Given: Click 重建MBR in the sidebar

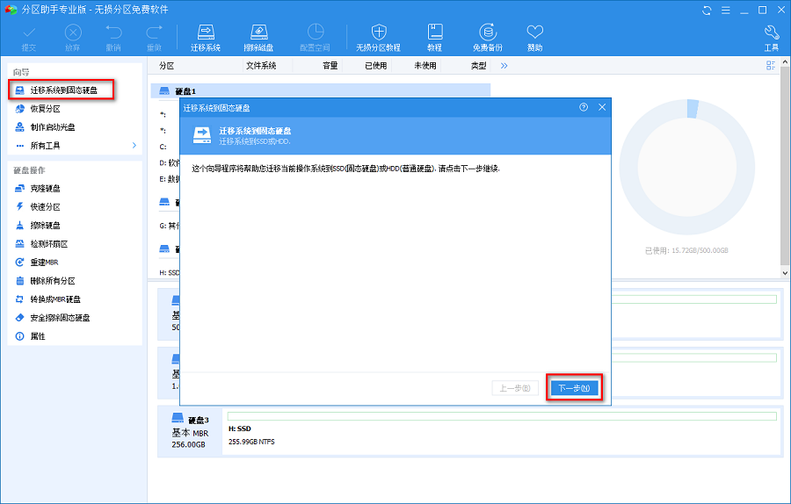Looking at the screenshot, I should [x=43, y=263].
